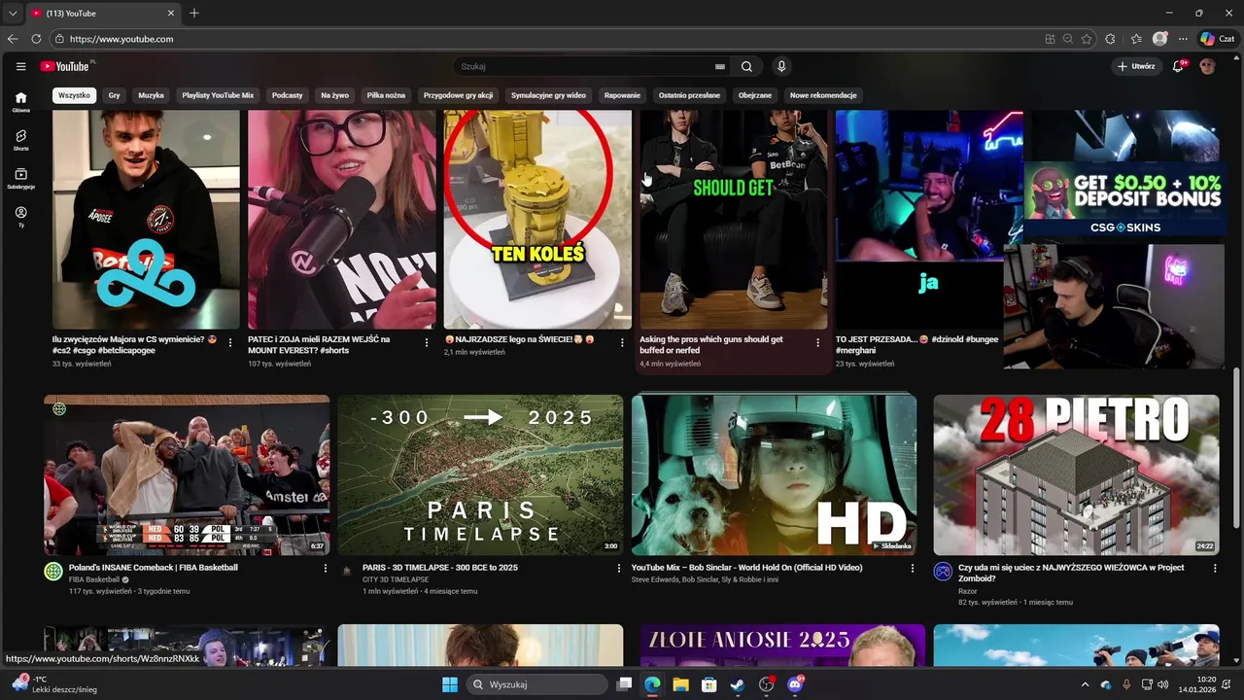Open browser extensions puzzle icon
The height and width of the screenshot is (700, 1244).
(x=1111, y=39)
